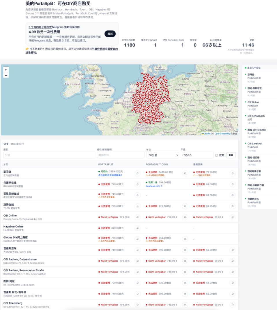Click bell icon for Hagebau Online PortaSplit
277x310 pixels.
(138, 228)
